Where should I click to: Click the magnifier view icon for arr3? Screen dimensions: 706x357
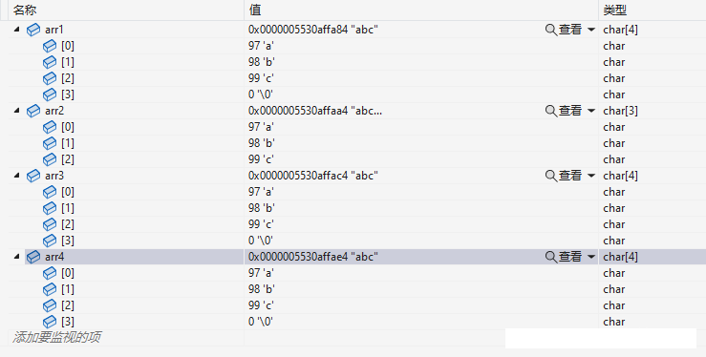click(551, 176)
